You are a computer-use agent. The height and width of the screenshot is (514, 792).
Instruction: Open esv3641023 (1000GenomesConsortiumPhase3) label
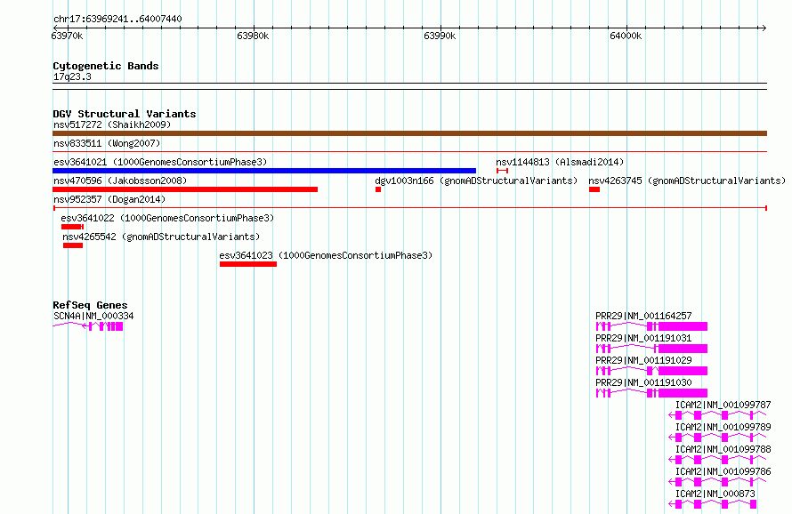pos(326,255)
